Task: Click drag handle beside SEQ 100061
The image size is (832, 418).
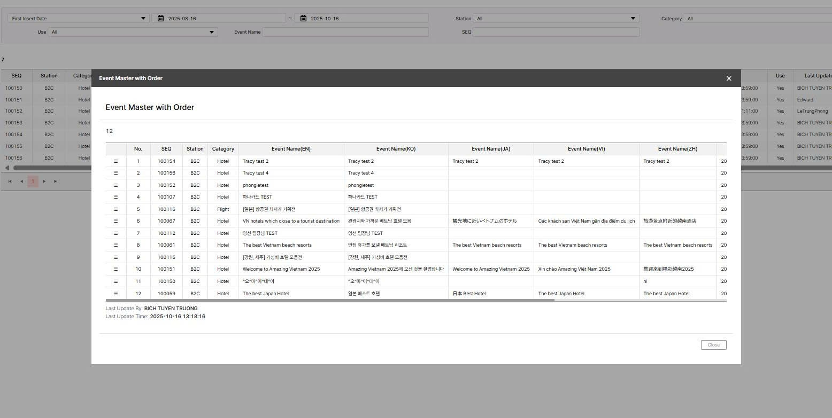Action: tap(115, 245)
